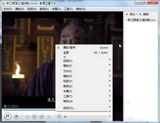The image size is (160, 123).
Task: Click the blue X 删除 icon
Action: [140, 14]
